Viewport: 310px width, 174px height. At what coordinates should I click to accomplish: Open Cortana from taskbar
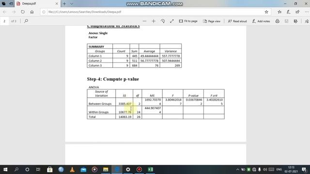click(27, 170)
